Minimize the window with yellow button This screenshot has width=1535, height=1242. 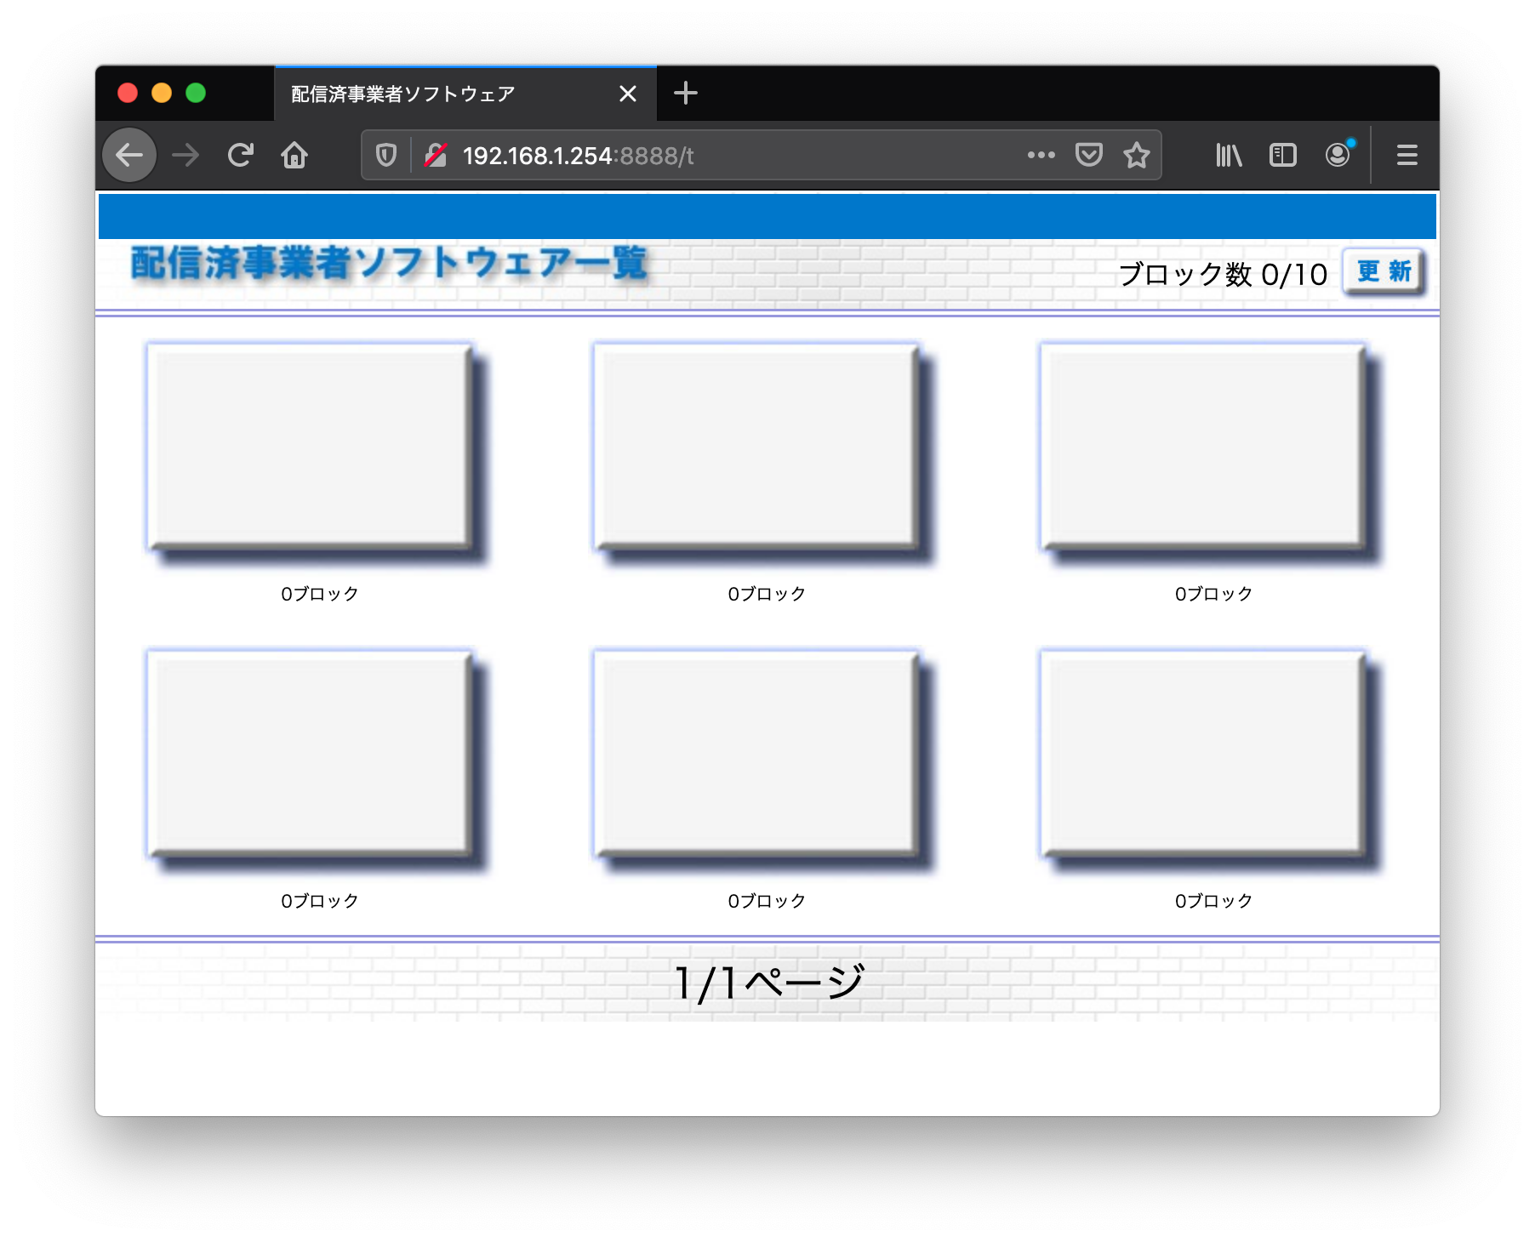tap(162, 93)
